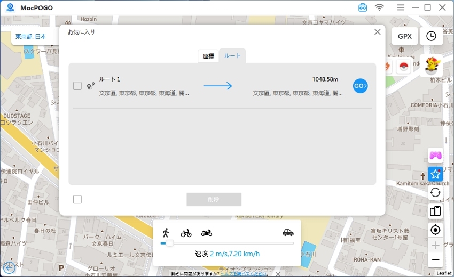Image resolution: width=454 pixels, height=277 pixels.
Task: Check the ルート 1 checkbox
Action: [x=77, y=86]
